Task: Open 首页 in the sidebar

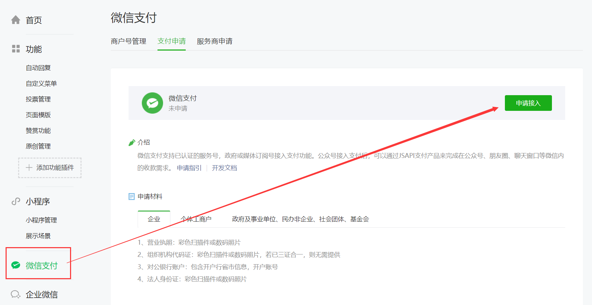Action: [x=34, y=20]
